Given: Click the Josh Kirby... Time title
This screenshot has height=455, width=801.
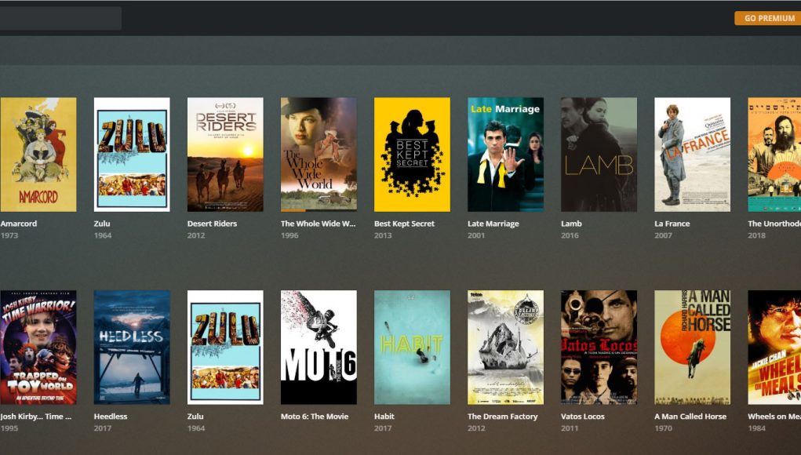Looking at the screenshot, I should click(36, 417).
